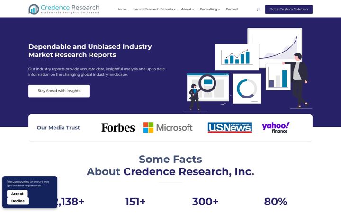341x213 pixels.
Task: Click the 'Some Facts' heading
Action: pyautogui.click(x=170, y=159)
